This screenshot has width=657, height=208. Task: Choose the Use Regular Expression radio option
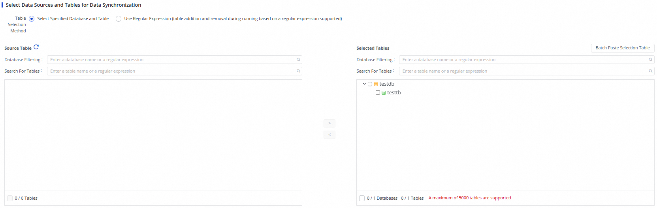tap(119, 19)
